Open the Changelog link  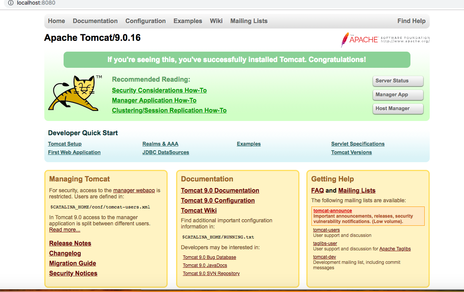pos(65,253)
